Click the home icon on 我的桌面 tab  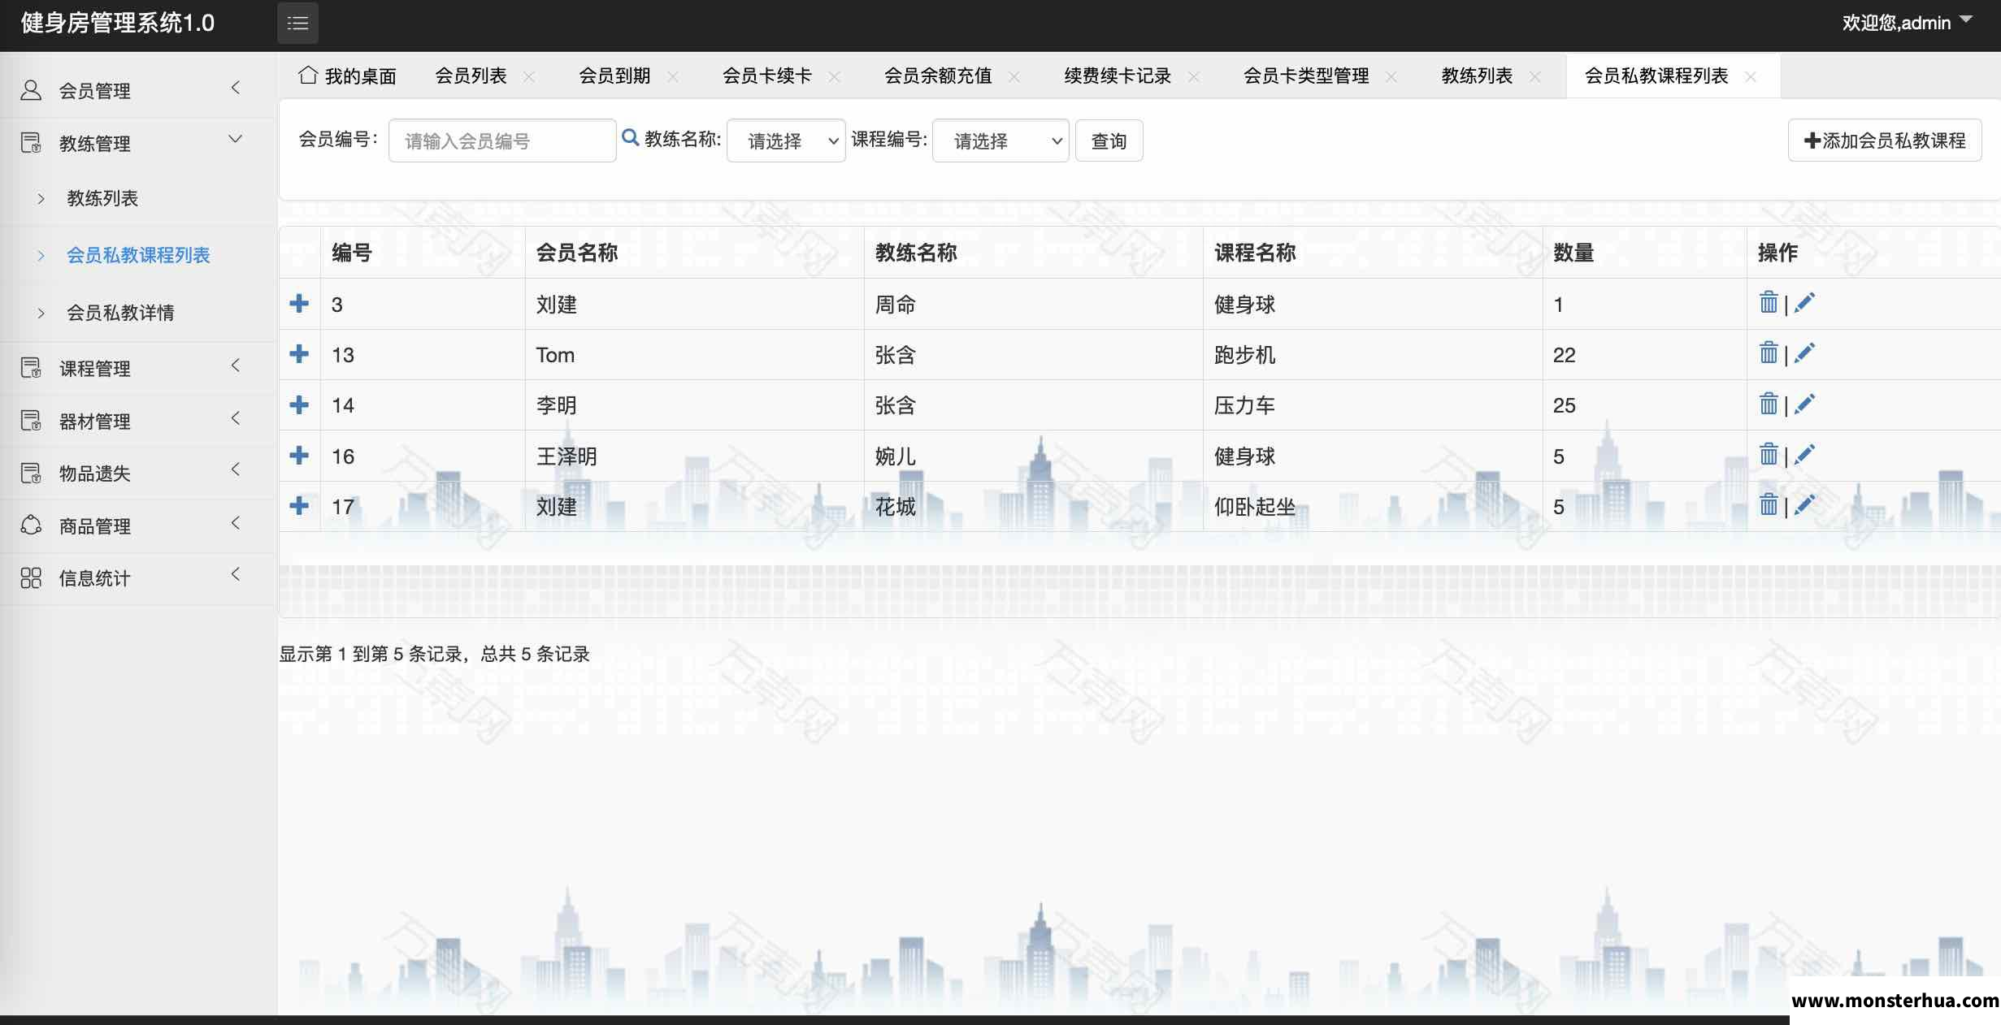308,75
